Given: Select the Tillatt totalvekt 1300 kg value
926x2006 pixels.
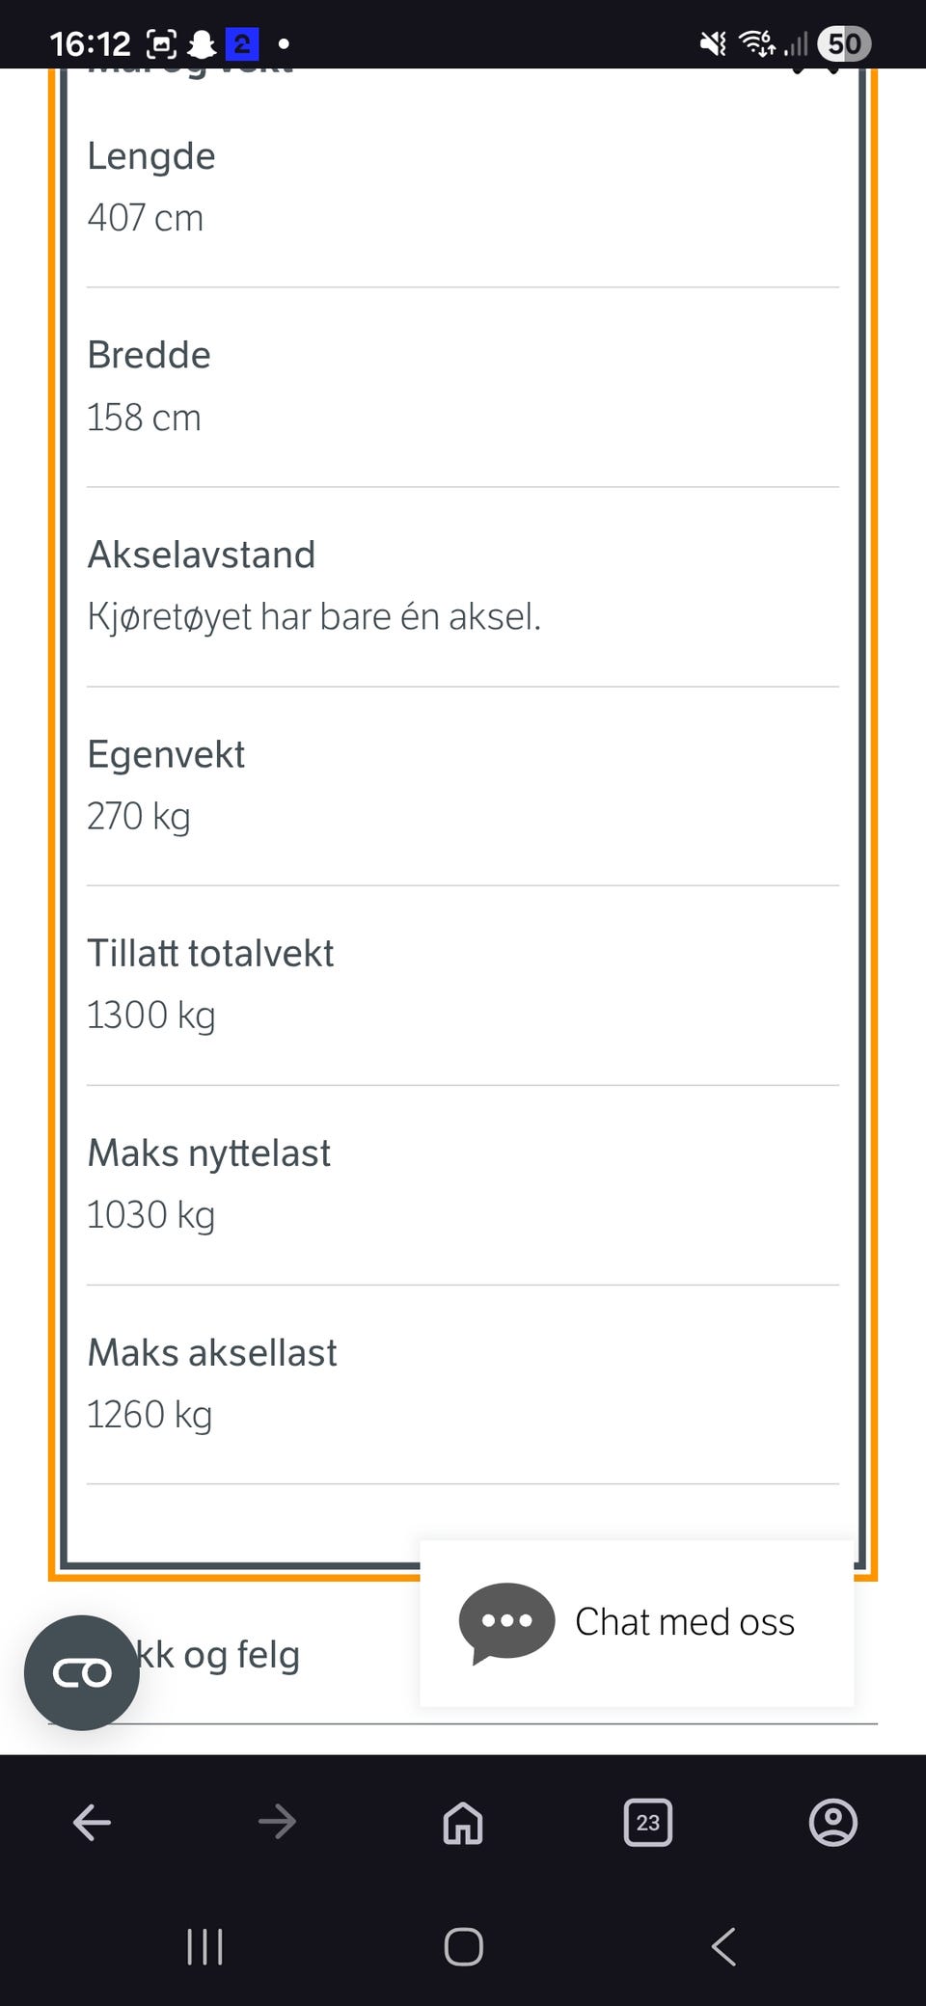Looking at the screenshot, I should click(x=151, y=1016).
